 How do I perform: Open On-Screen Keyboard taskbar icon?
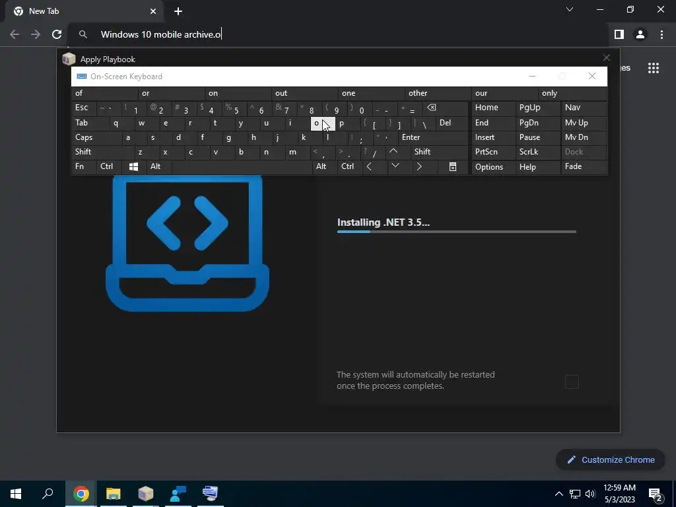(211, 494)
